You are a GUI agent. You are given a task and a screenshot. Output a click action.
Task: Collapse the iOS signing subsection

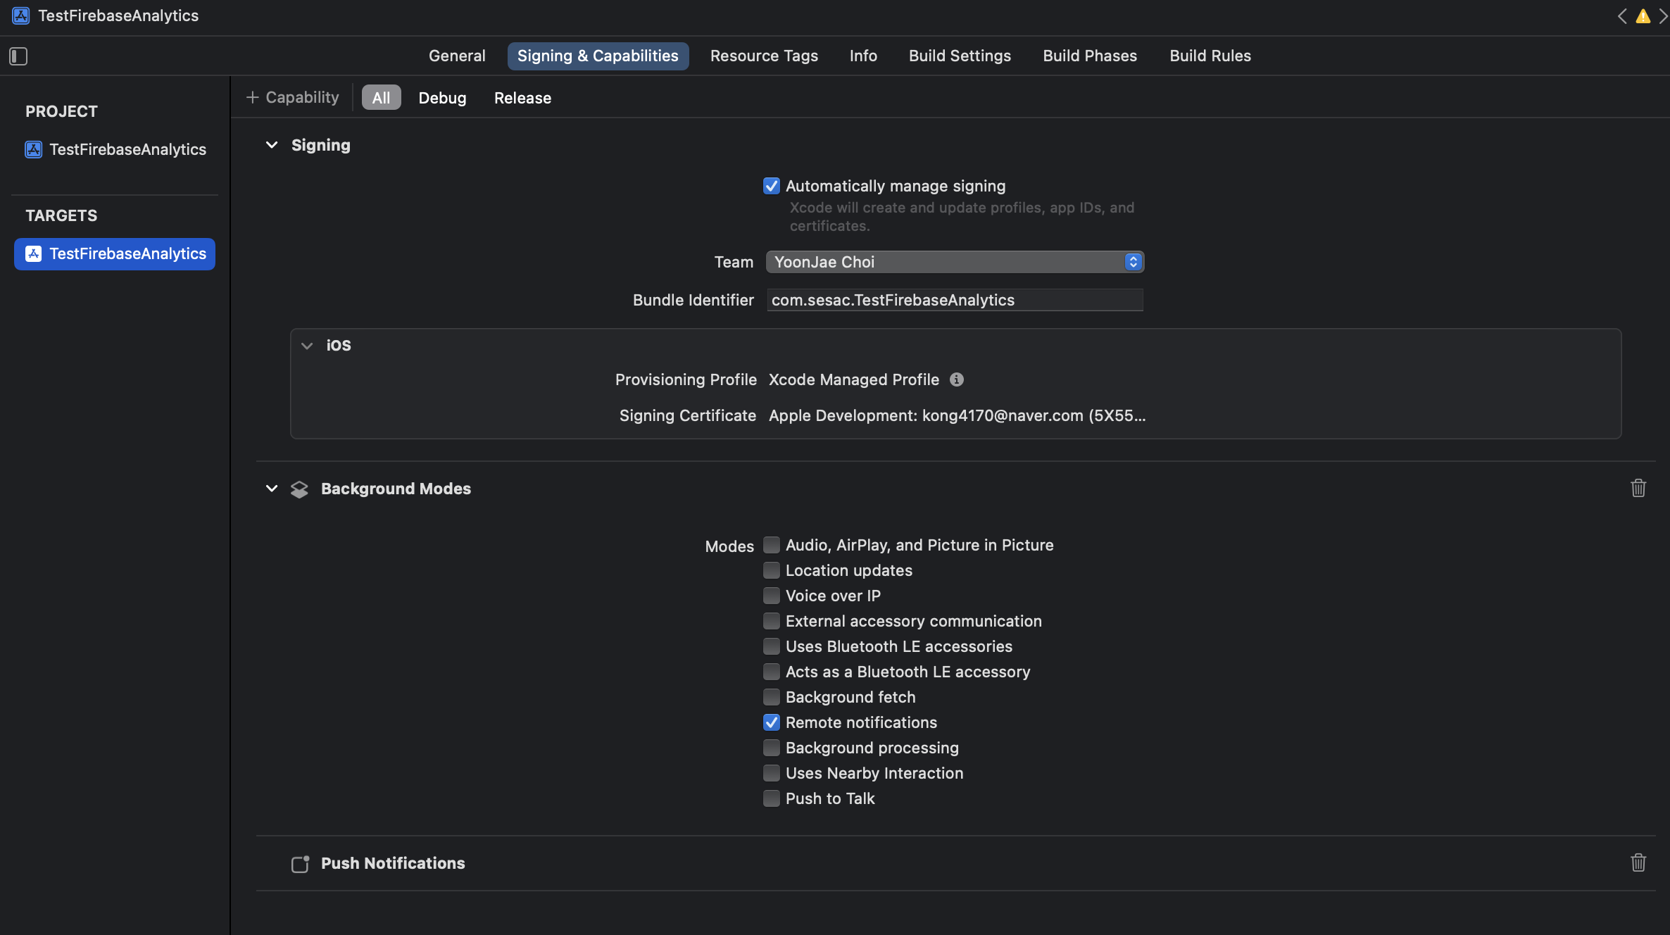tap(307, 346)
